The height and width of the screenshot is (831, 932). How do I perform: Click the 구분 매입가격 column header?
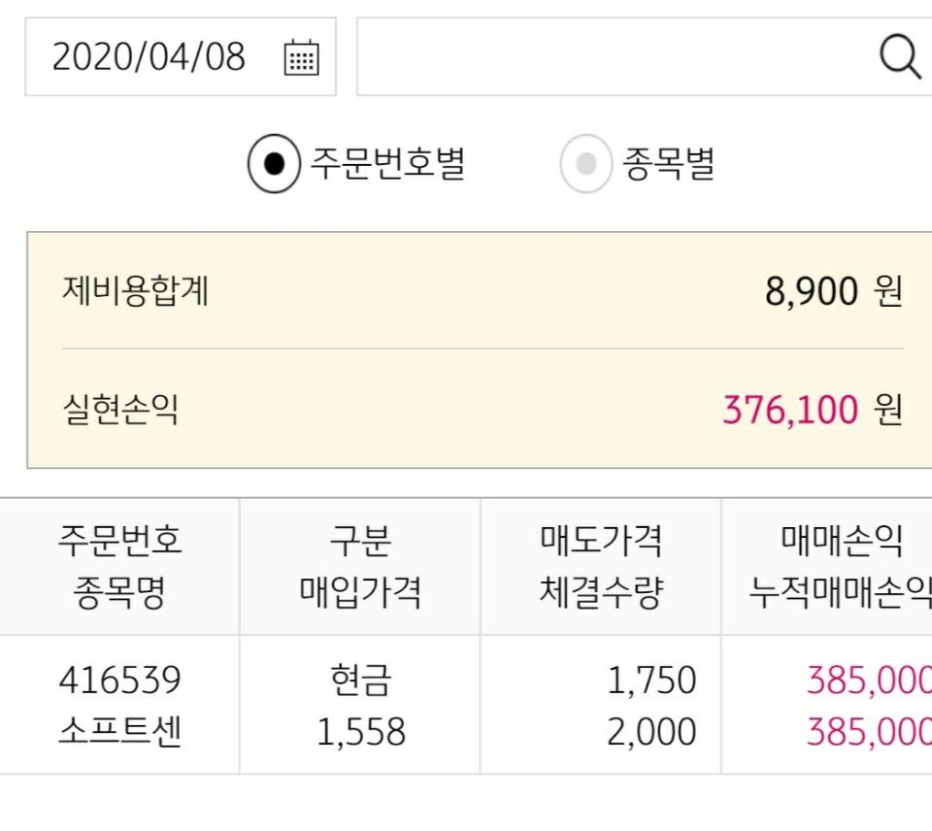[360, 566]
